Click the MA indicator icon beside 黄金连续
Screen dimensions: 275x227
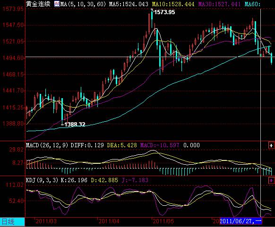tap(57, 4)
